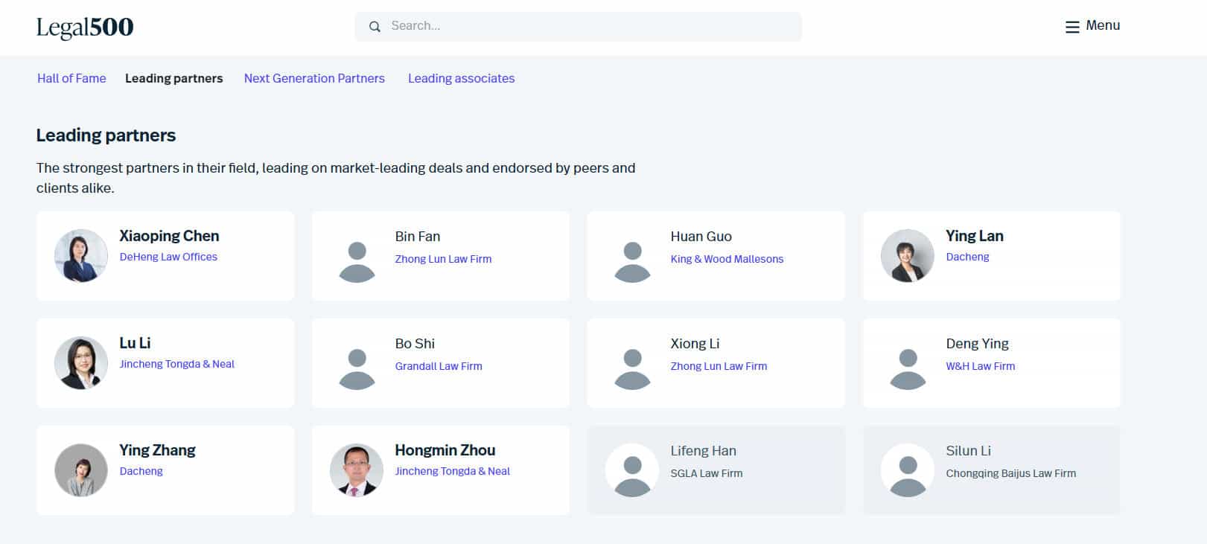
Task: Open Huan Guo's name
Action: (x=701, y=237)
